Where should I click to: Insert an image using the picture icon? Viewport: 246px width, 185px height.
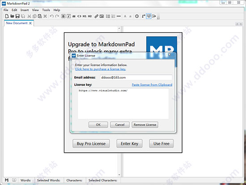102,16
